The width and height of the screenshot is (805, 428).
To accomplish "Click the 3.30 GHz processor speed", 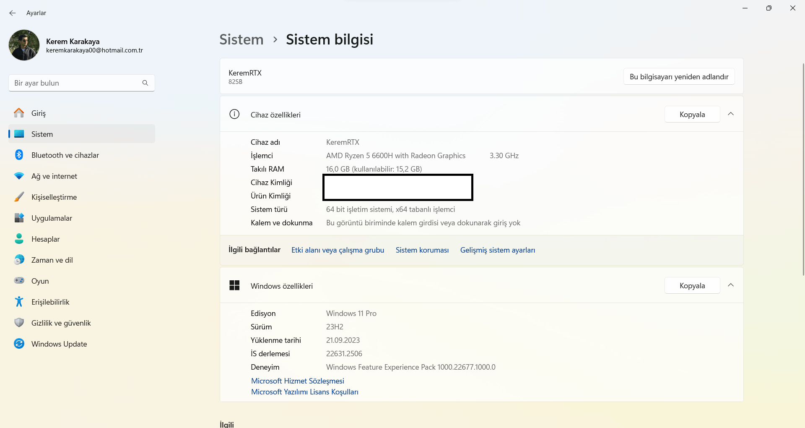I will click(504, 156).
